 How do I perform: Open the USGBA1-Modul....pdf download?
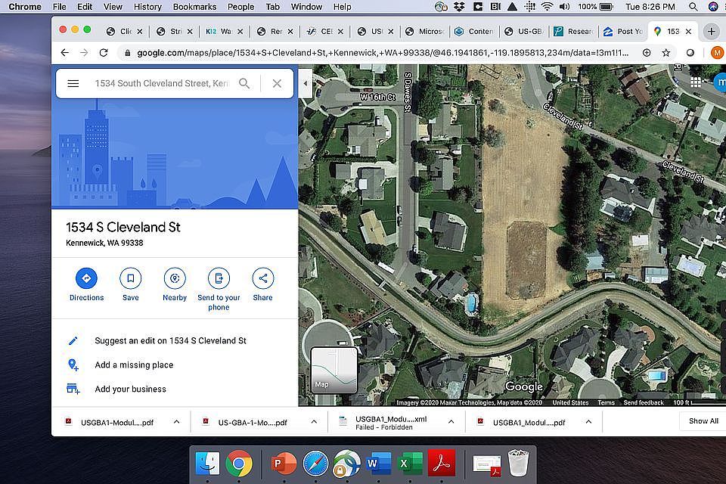[x=116, y=423]
